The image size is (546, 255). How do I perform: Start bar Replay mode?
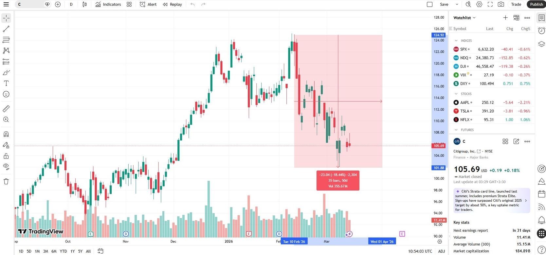(173, 4)
